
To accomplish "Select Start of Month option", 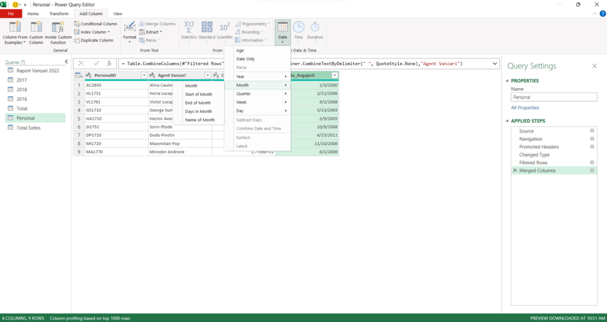I will [199, 94].
